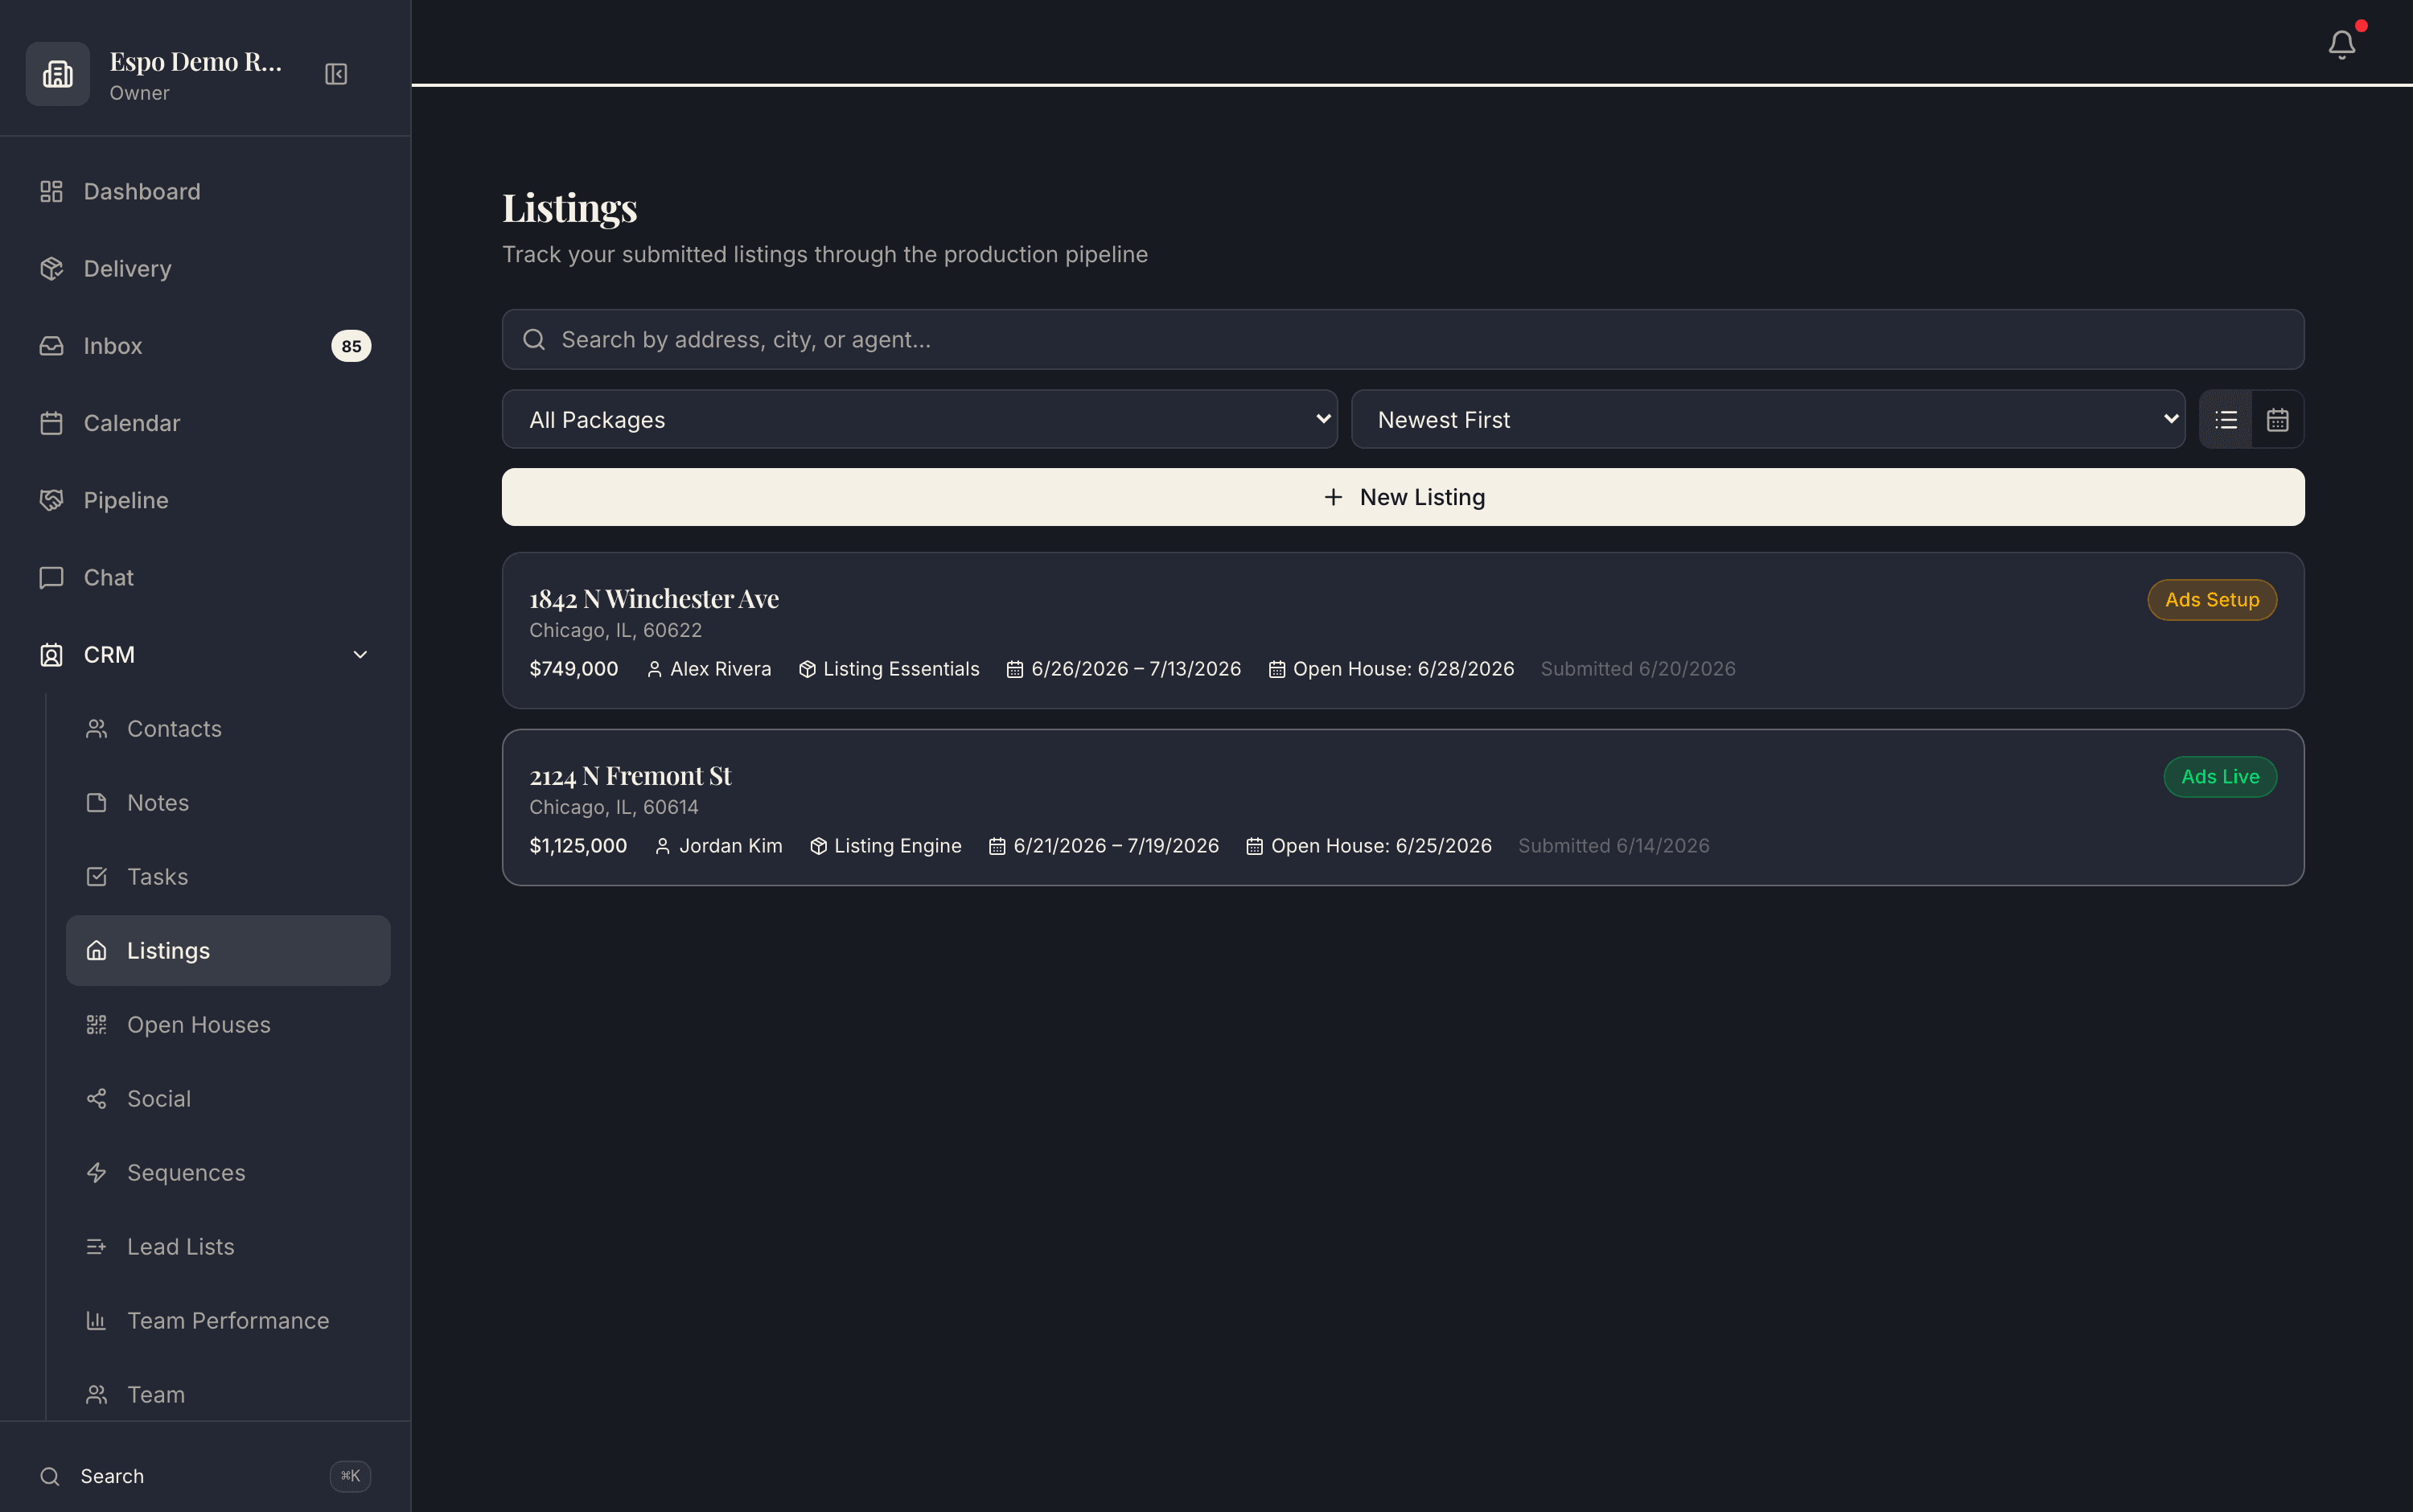The height and width of the screenshot is (1512, 2413).
Task: Open Contacts under CRM
Action: [228, 729]
